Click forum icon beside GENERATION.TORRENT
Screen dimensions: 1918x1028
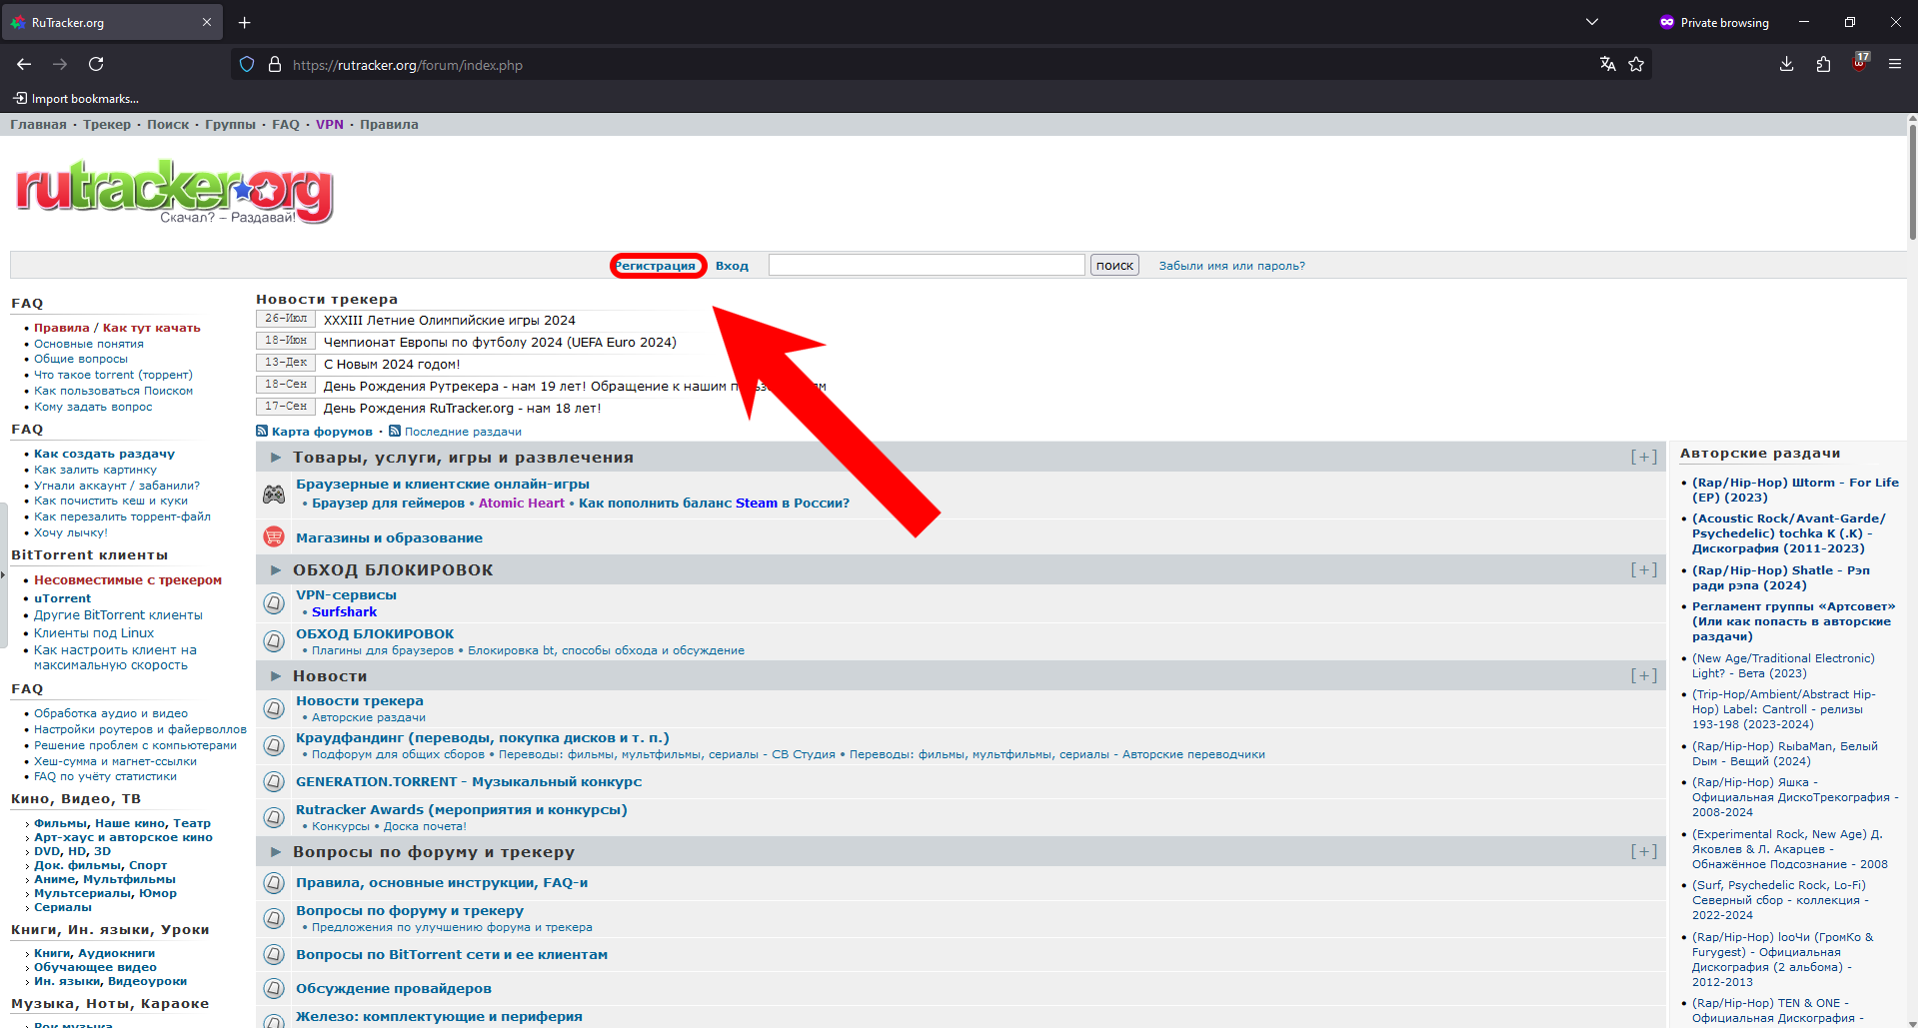[274, 781]
